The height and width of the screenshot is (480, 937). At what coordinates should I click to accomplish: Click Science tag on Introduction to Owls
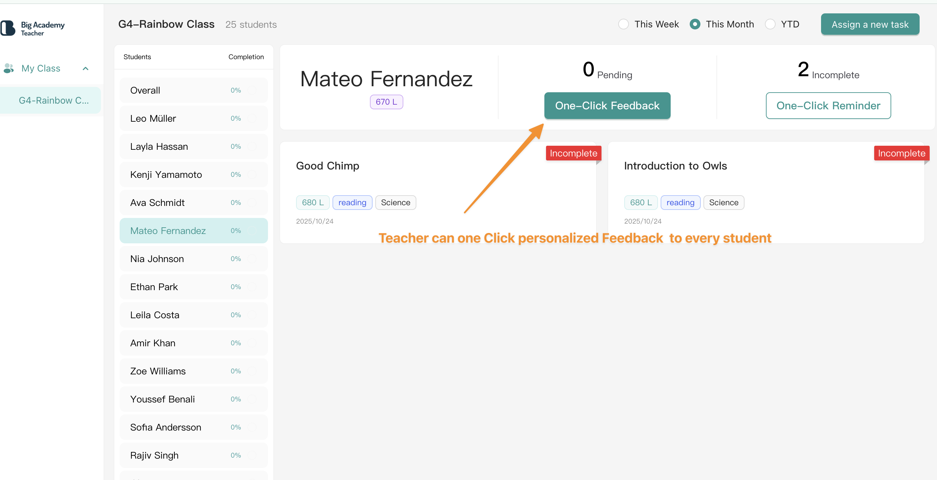pyautogui.click(x=723, y=203)
